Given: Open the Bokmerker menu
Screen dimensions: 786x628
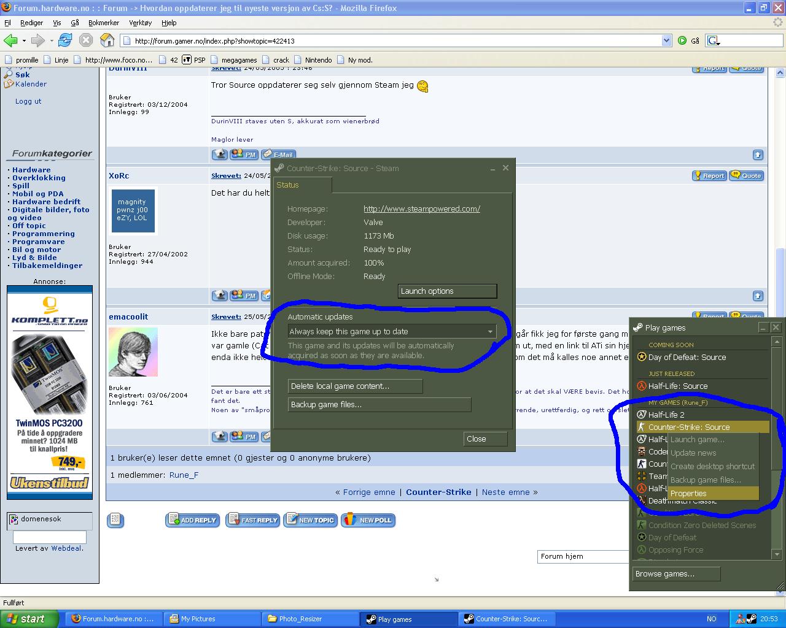Looking at the screenshot, I should click(x=104, y=23).
